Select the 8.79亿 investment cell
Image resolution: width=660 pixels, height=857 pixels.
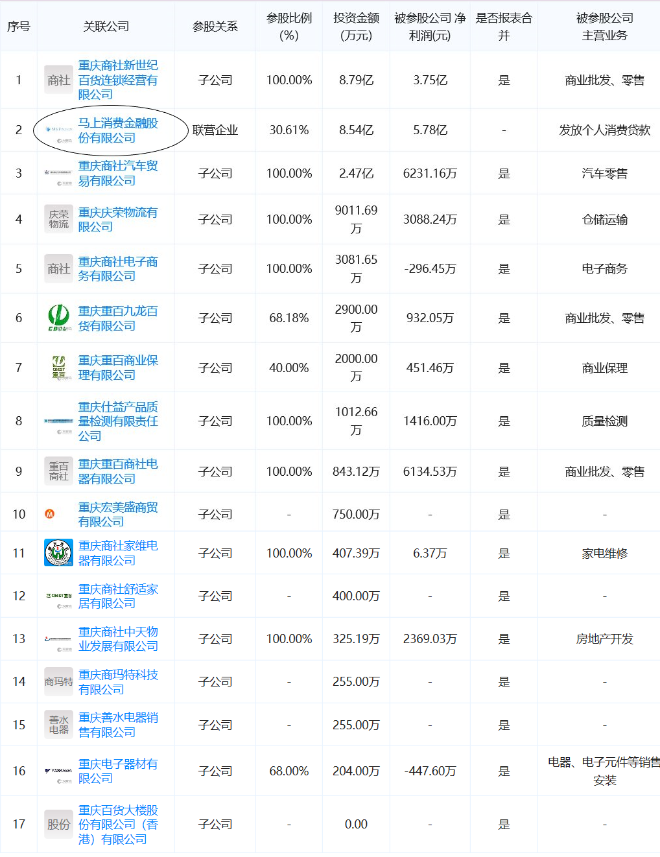point(356,80)
